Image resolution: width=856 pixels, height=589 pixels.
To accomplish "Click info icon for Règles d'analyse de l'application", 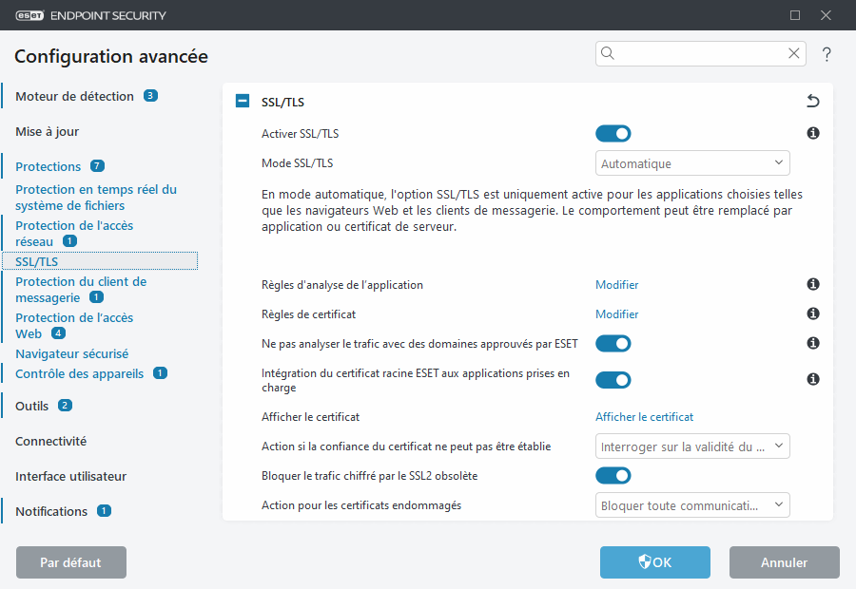I will click(x=813, y=285).
